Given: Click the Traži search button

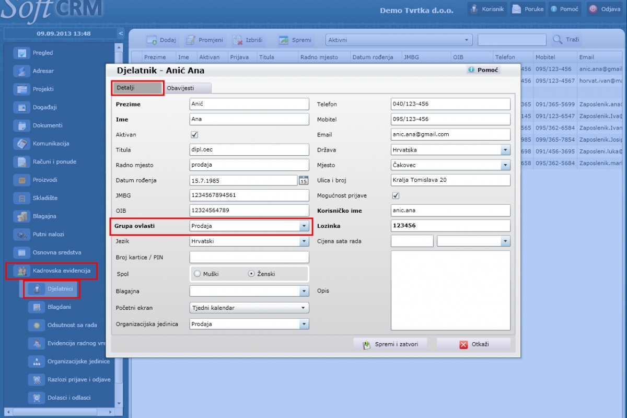Looking at the screenshot, I should [566, 40].
